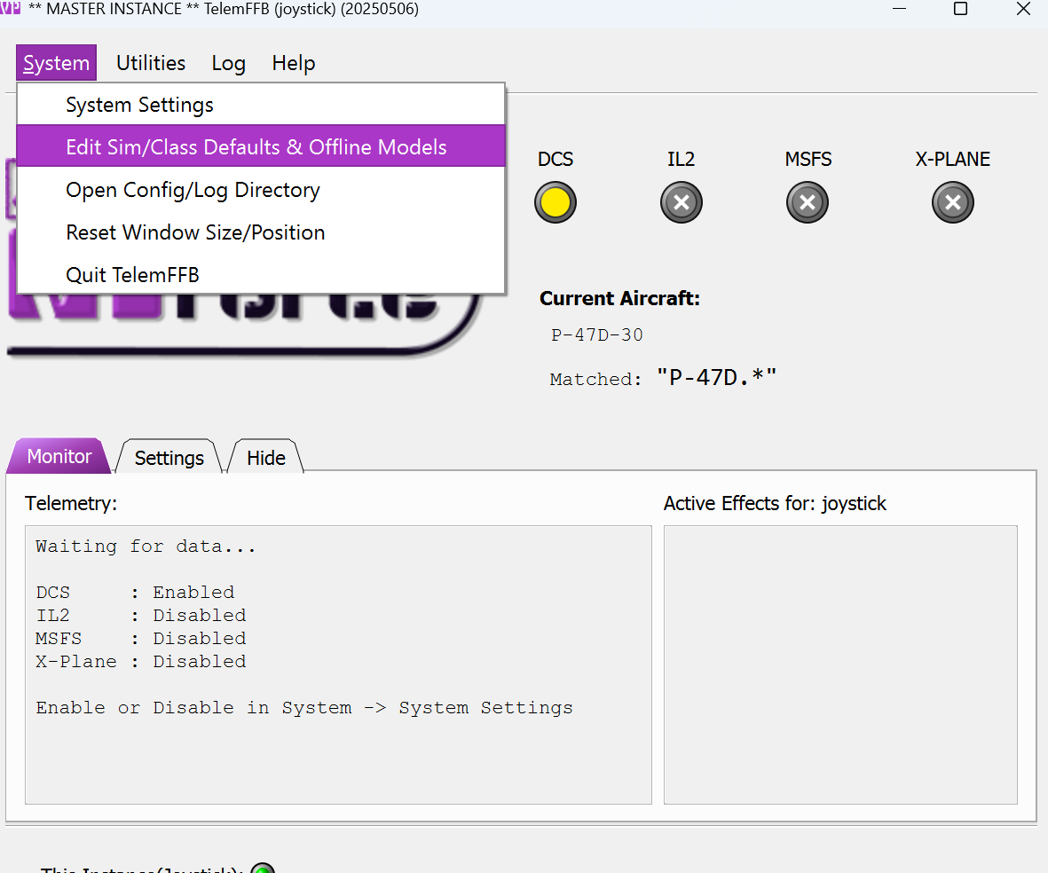Click the IL2 disabled status icon

click(x=681, y=202)
